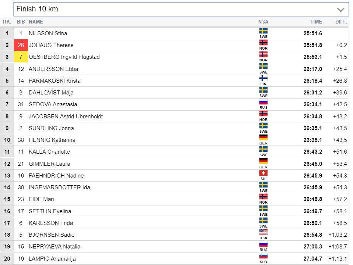
Task: Click the Slovenian flag beside Lampic Anamarija
Action: (x=263, y=256)
